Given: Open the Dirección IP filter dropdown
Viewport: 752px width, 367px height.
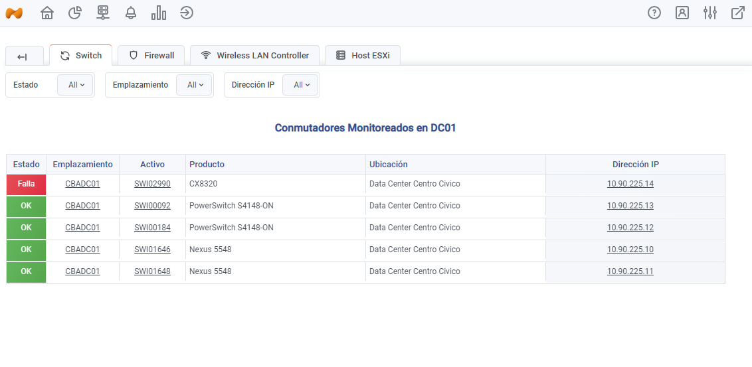Looking at the screenshot, I should click(301, 85).
